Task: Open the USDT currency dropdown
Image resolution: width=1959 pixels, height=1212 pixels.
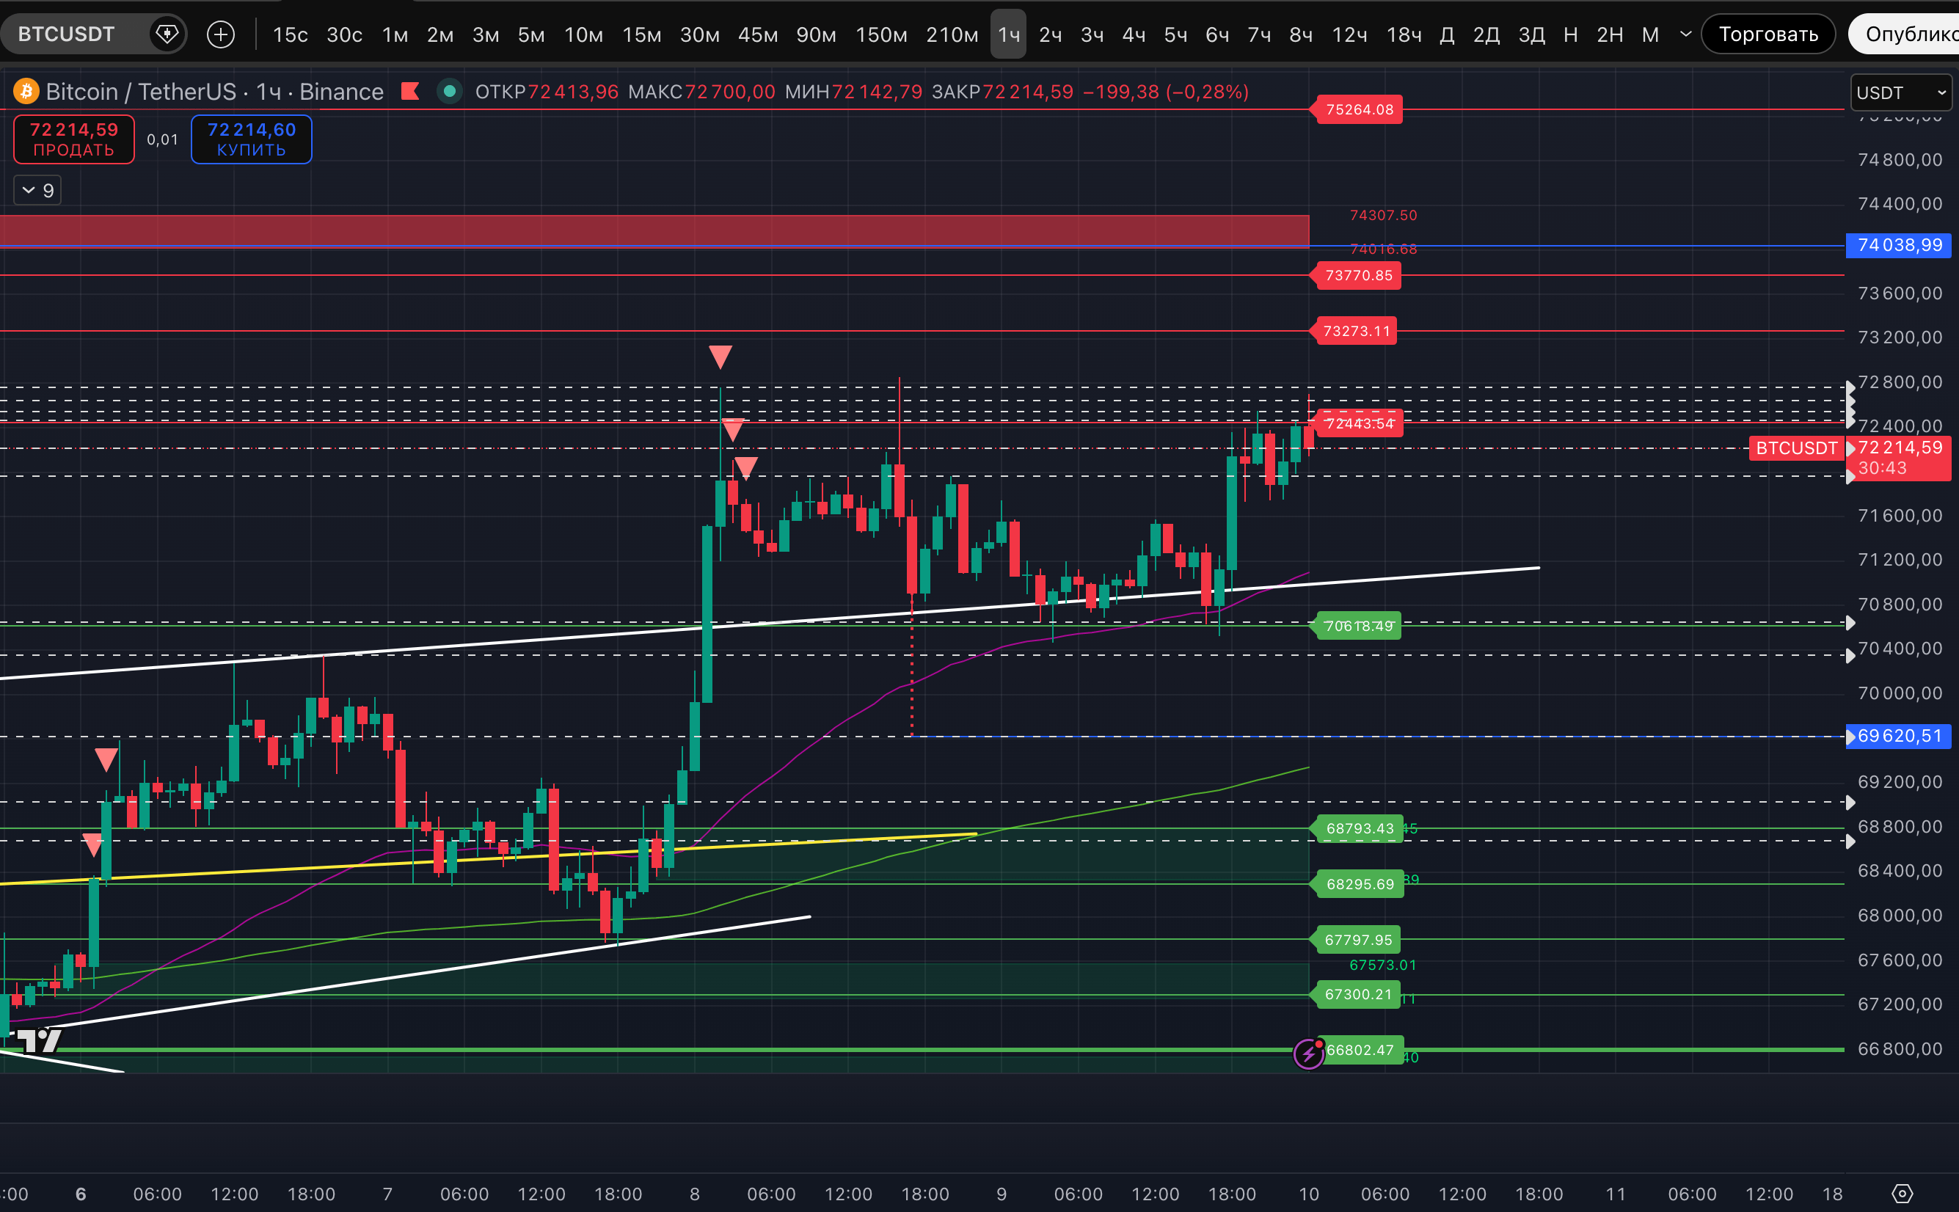Action: [1900, 92]
